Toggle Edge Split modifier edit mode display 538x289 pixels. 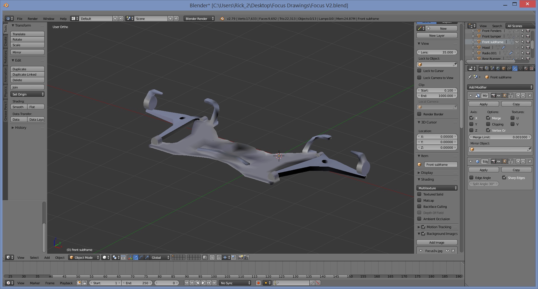[x=505, y=161]
